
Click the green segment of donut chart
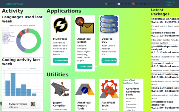[x=39, y=41]
